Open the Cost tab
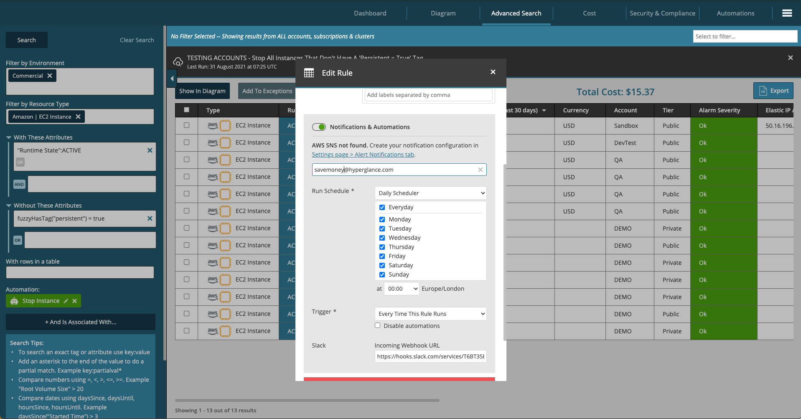Screen dimensions: 801x419 pyautogui.click(x=589, y=13)
